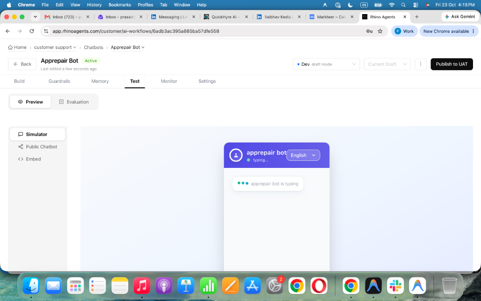The height and width of the screenshot is (301, 481).
Task: Open Reminders from the dock
Action: coord(98,285)
